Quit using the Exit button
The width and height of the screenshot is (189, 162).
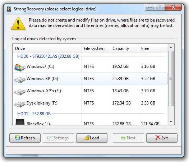coord(162,138)
